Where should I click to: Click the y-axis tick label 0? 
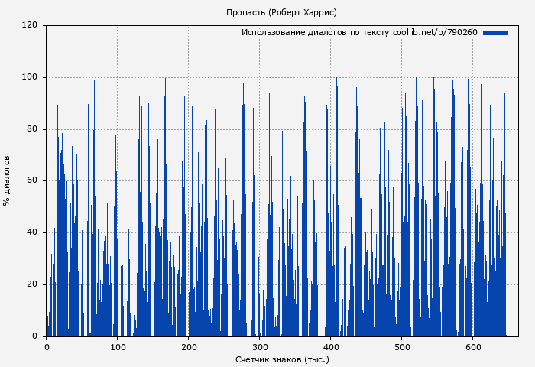pos(35,336)
